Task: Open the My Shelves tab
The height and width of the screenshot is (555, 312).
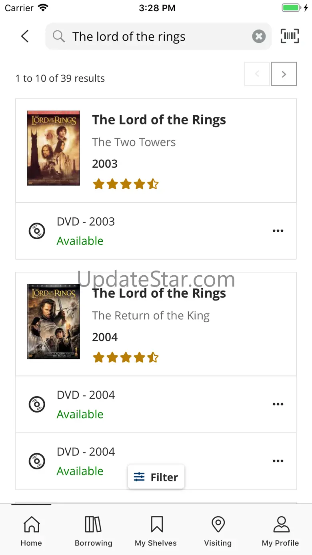Action: pyautogui.click(x=156, y=531)
